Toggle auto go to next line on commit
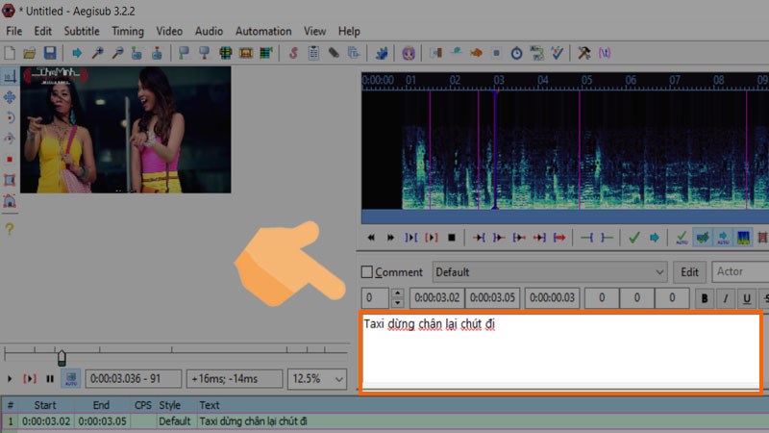This screenshot has width=769, height=433. click(703, 238)
